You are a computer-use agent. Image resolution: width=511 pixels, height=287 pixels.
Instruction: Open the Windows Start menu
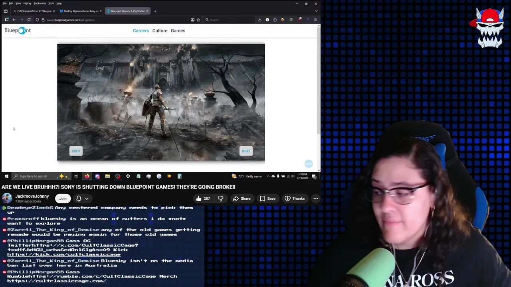[x=6, y=176]
